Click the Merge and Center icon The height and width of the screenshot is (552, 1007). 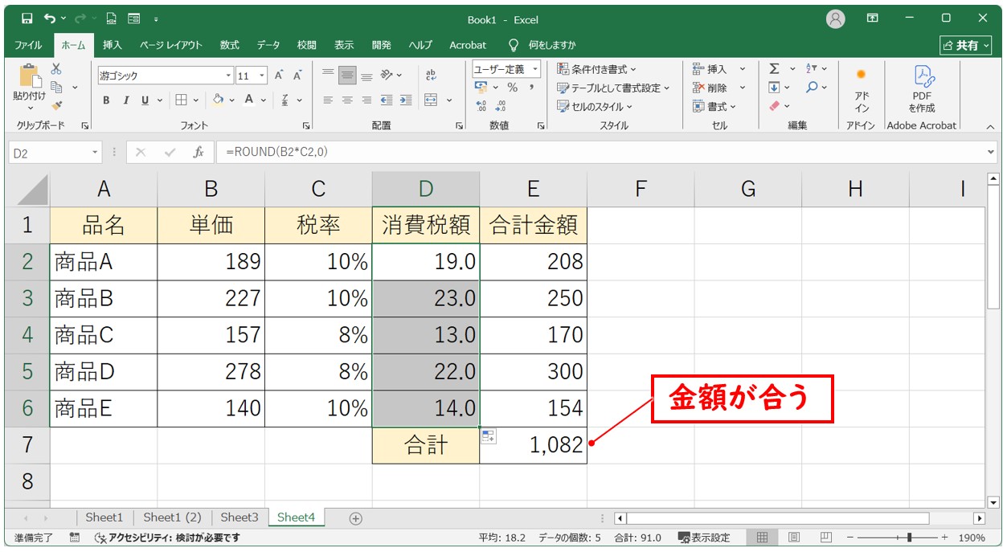tap(432, 100)
